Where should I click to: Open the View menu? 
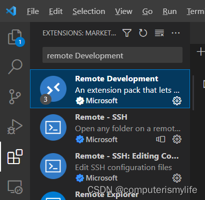click(123, 11)
